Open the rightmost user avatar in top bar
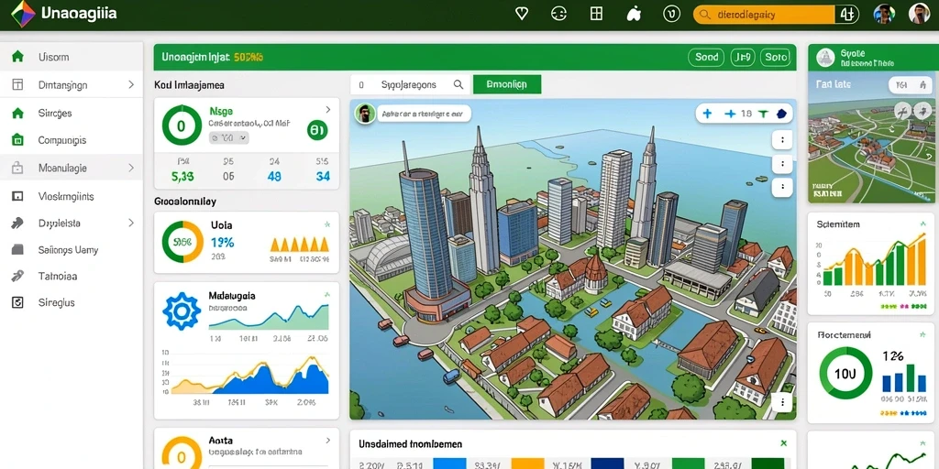The width and height of the screenshot is (939, 469). pos(919,14)
